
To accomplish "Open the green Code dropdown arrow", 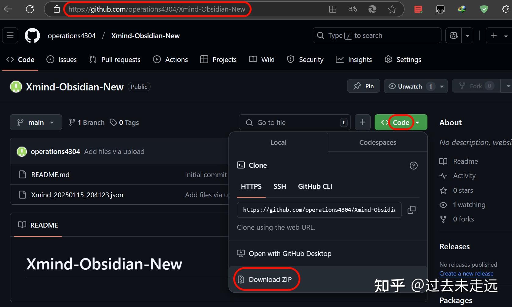I will click(418, 122).
